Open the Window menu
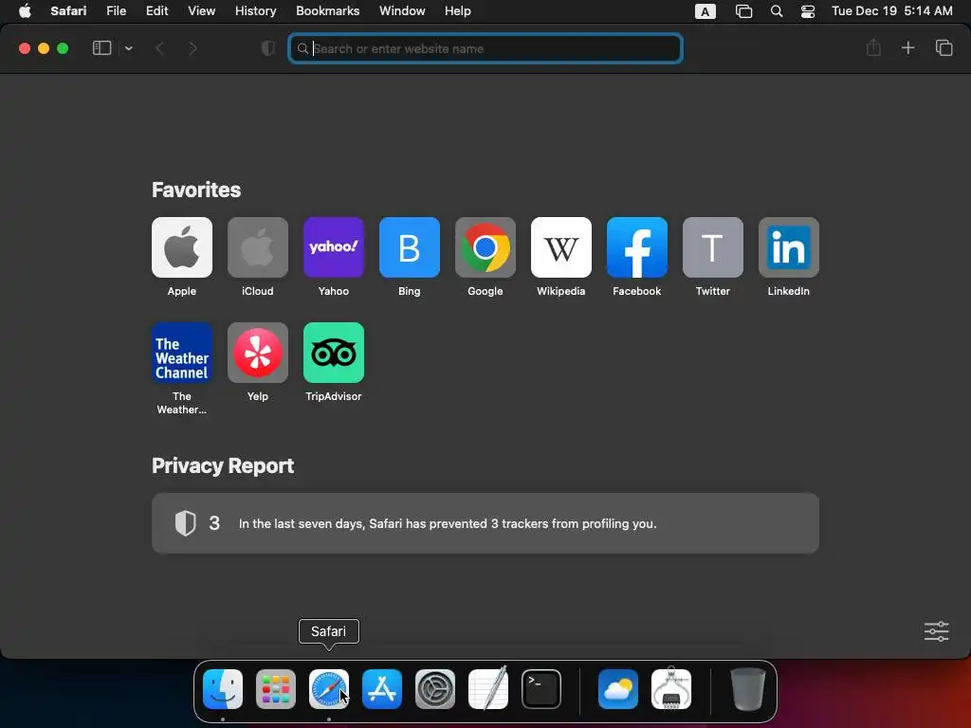 pos(402,11)
